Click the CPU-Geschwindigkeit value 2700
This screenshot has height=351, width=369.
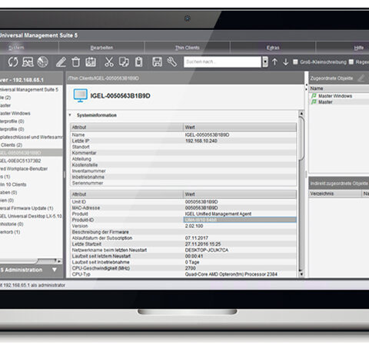pyautogui.click(x=191, y=268)
